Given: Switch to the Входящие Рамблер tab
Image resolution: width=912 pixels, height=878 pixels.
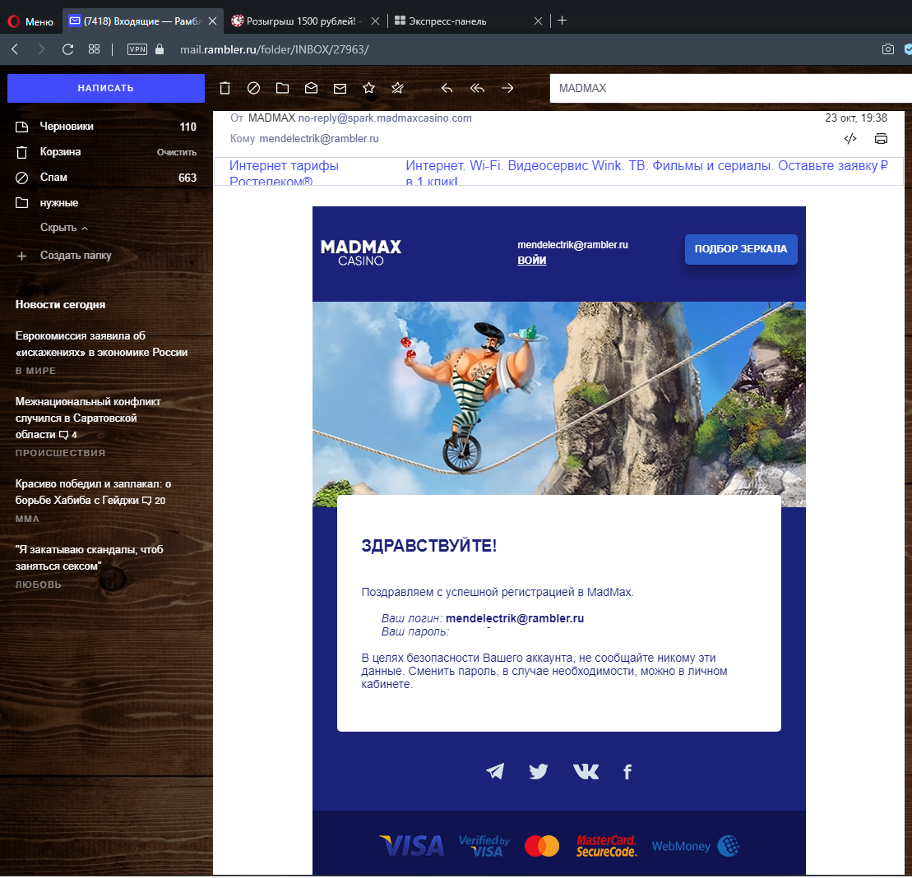Looking at the screenshot, I should tap(142, 21).
